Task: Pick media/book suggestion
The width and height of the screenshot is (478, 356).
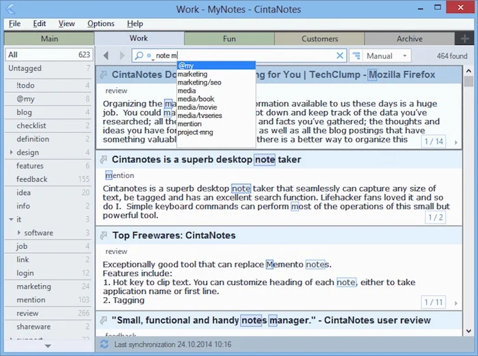Action: [x=216, y=99]
